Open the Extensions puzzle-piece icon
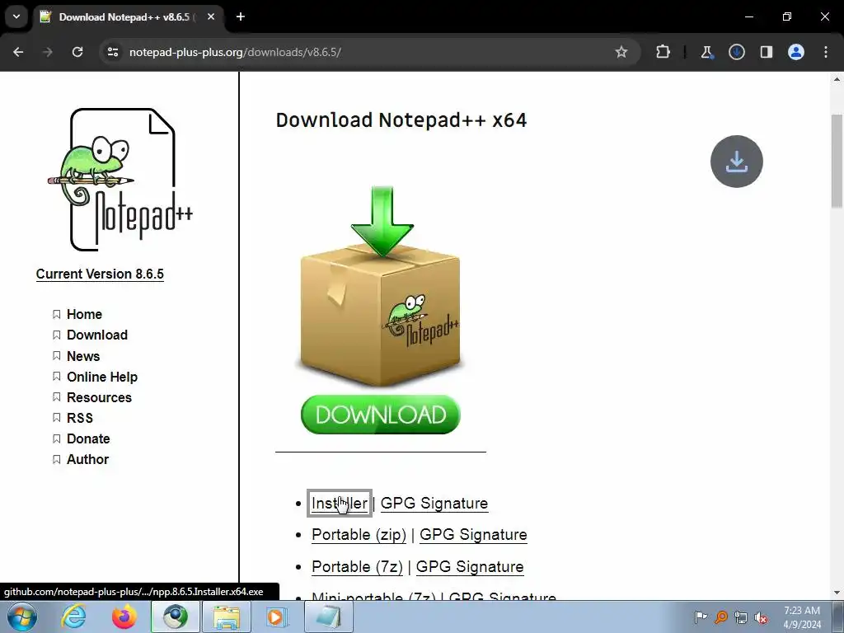This screenshot has width=844, height=633. point(663,52)
